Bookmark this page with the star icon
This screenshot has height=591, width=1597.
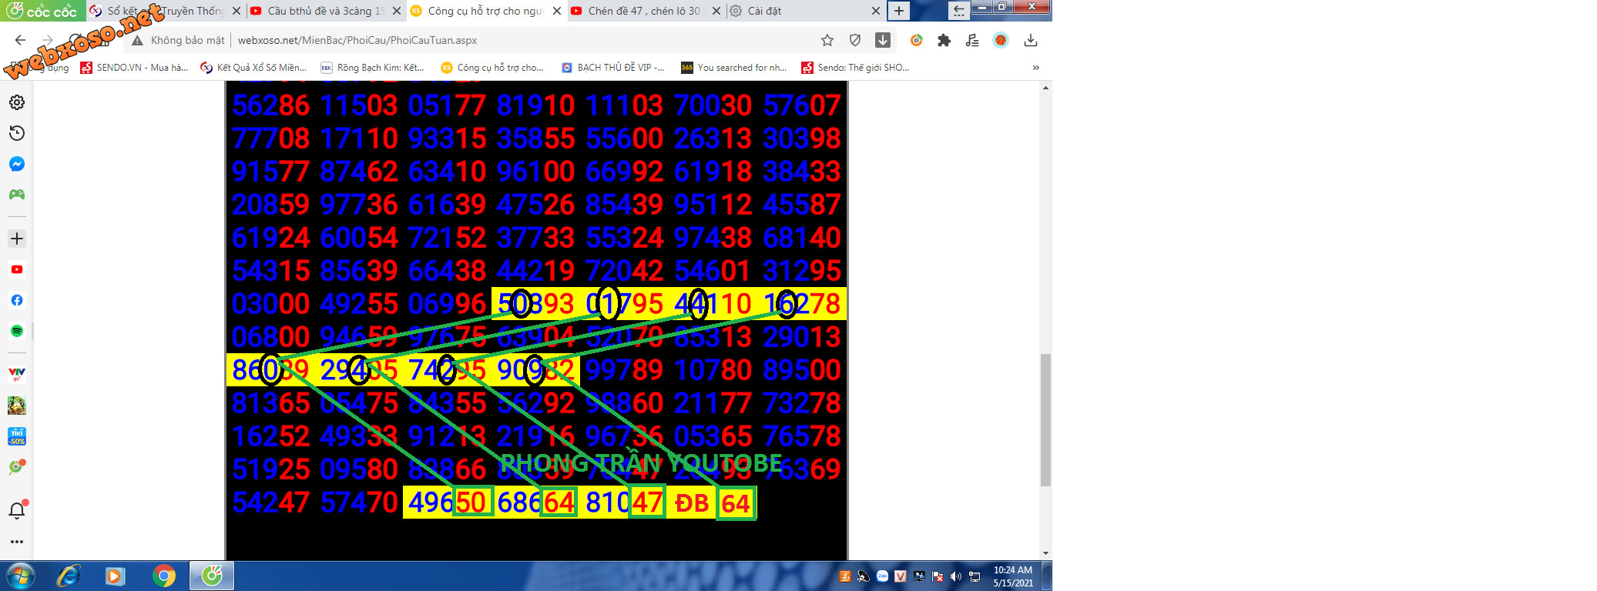point(827,40)
